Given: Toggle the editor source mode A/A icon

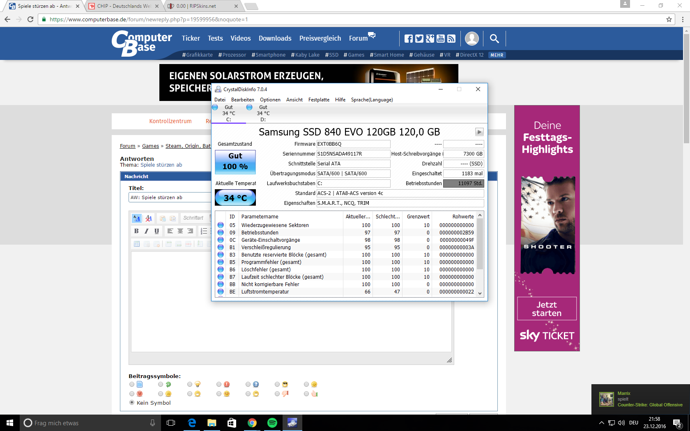Looking at the screenshot, I should point(137,218).
